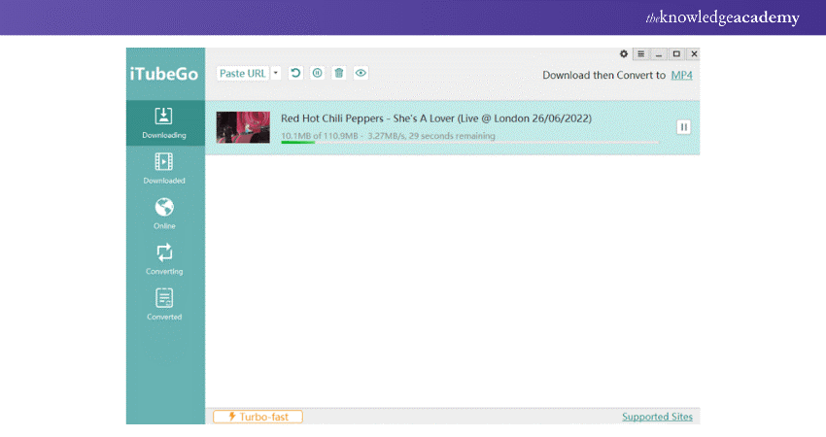826x437 pixels.
Task: Open the Converting section in sidebar
Action: click(164, 259)
